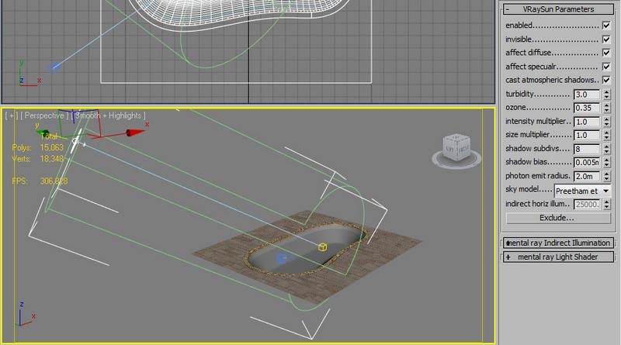This screenshot has width=621, height=345.
Task: Uncheck the invisible checkbox
Action: (x=606, y=39)
